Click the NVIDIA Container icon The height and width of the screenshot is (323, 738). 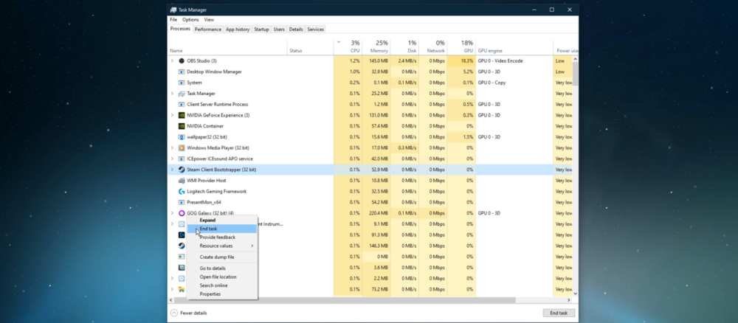tap(182, 126)
